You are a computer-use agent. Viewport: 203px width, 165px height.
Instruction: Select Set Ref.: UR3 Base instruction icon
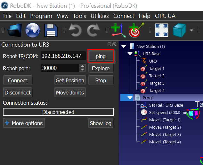[144, 105]
